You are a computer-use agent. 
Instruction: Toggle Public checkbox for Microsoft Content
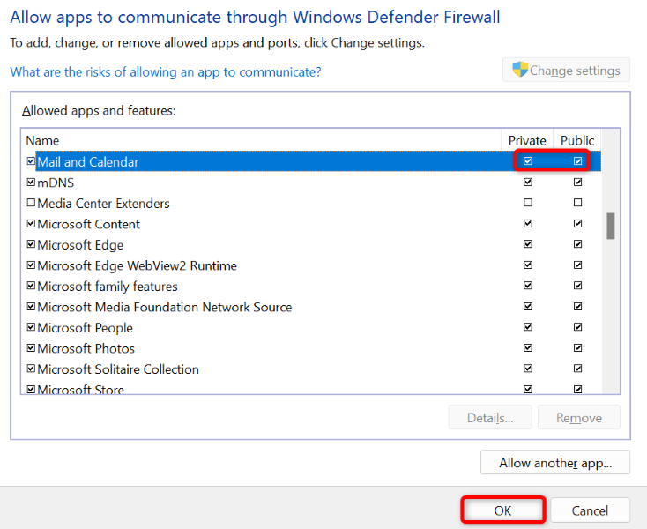[x=577, y=223]
